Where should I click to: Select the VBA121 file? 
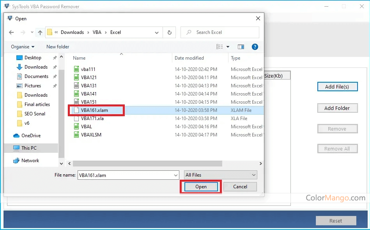[x=89, y=77]
